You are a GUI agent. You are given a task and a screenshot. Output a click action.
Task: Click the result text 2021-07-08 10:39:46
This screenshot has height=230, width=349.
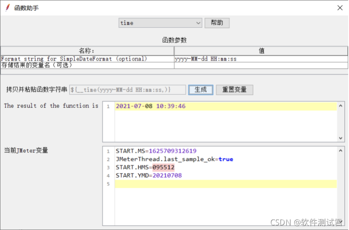151,106
